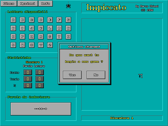Select letter V tile
Viewport: 168px width, 126px height.
(x=13, y=45)
